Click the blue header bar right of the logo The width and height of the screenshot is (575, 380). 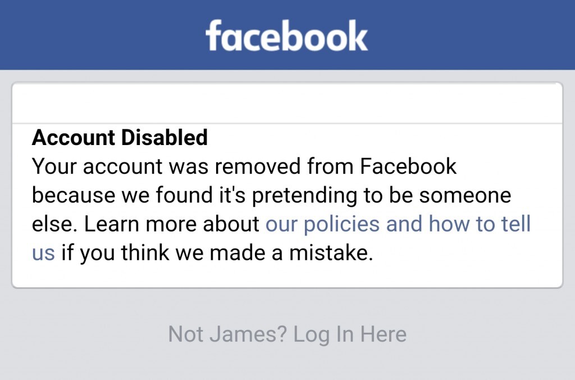point(472,35)
